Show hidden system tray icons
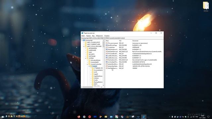The image size is (212, 119). coord(170,117)
